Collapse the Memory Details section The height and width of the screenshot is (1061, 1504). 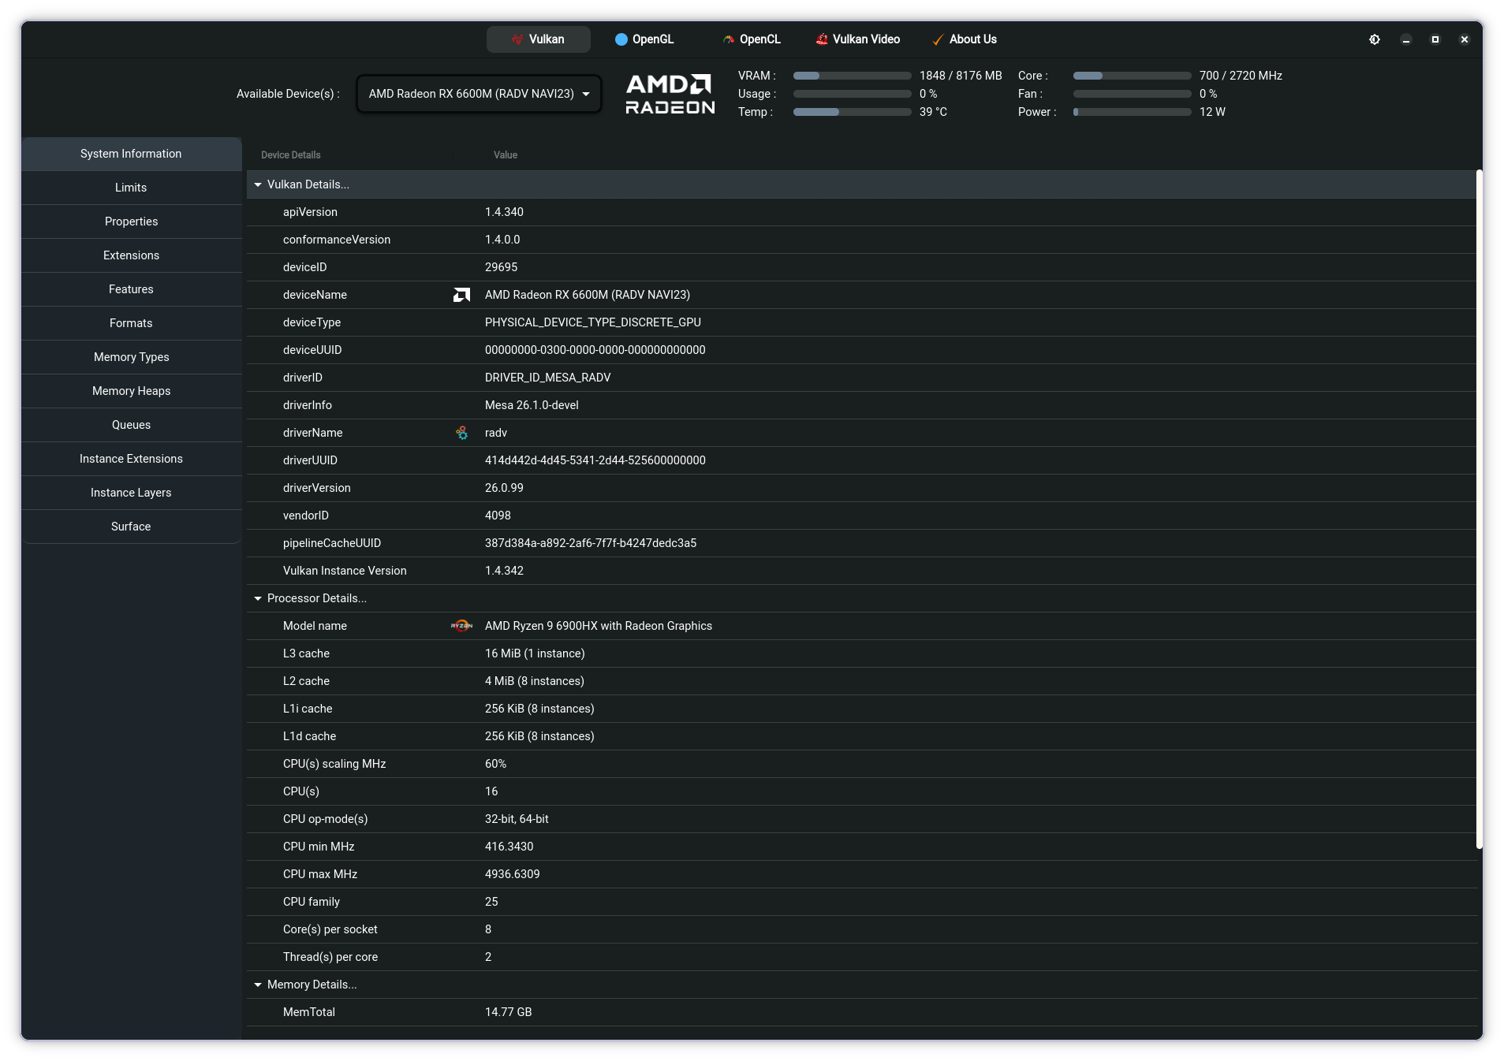click(258, 985)
